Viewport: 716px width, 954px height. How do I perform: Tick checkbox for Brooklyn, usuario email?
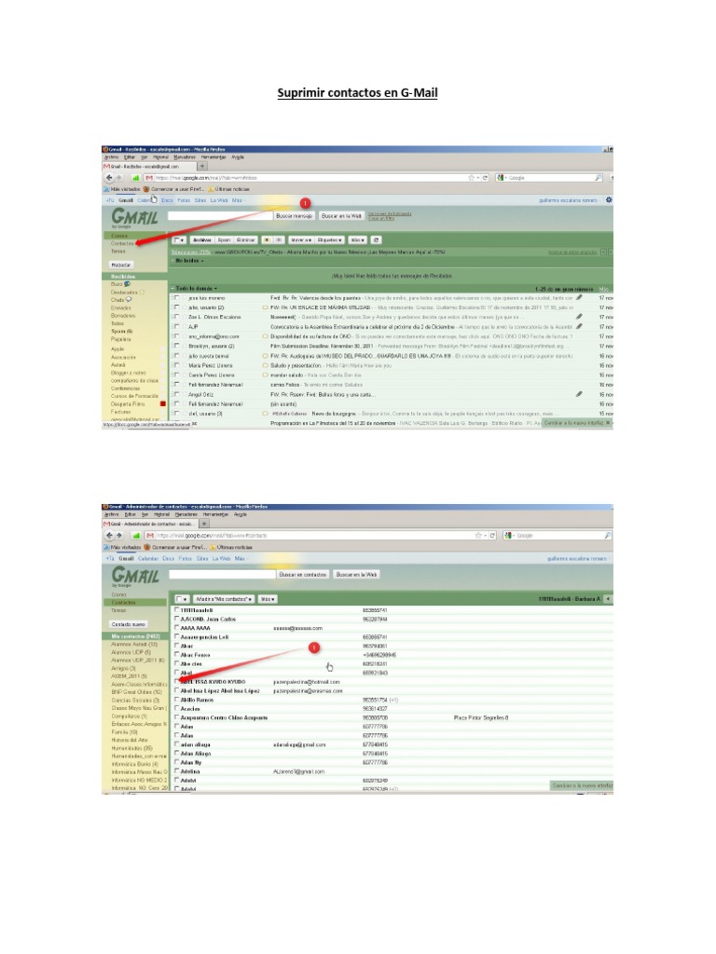pyautogui.click(x=176, y=347)
